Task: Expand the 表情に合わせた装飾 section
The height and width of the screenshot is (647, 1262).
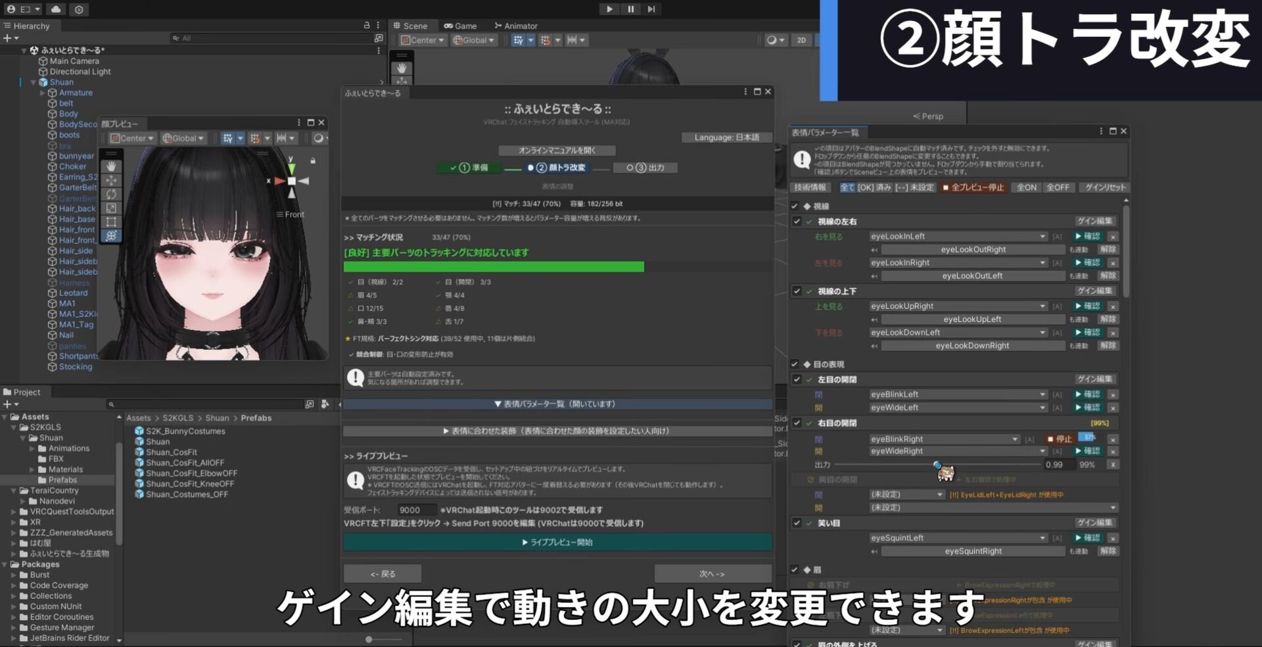Action: pyautogui.click(x=557, y=431)
